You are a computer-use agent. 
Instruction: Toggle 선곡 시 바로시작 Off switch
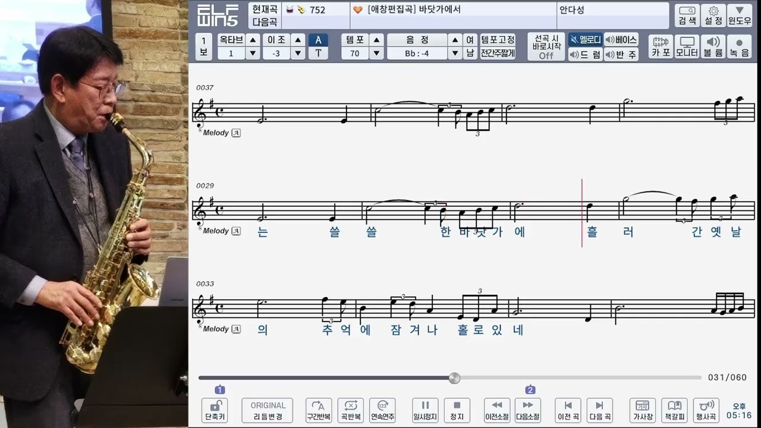click(x=546, y=46)
